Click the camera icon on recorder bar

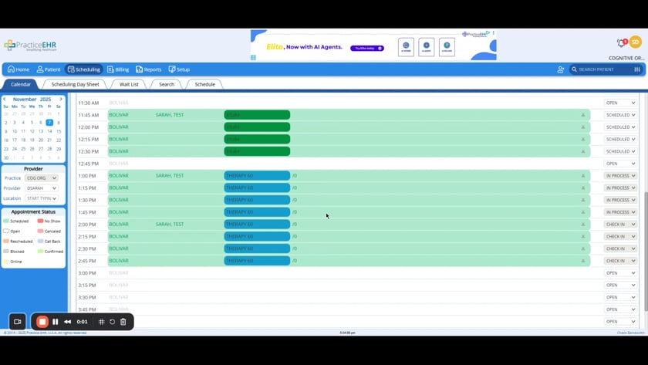pyautogui.click(x=17, y=322)
